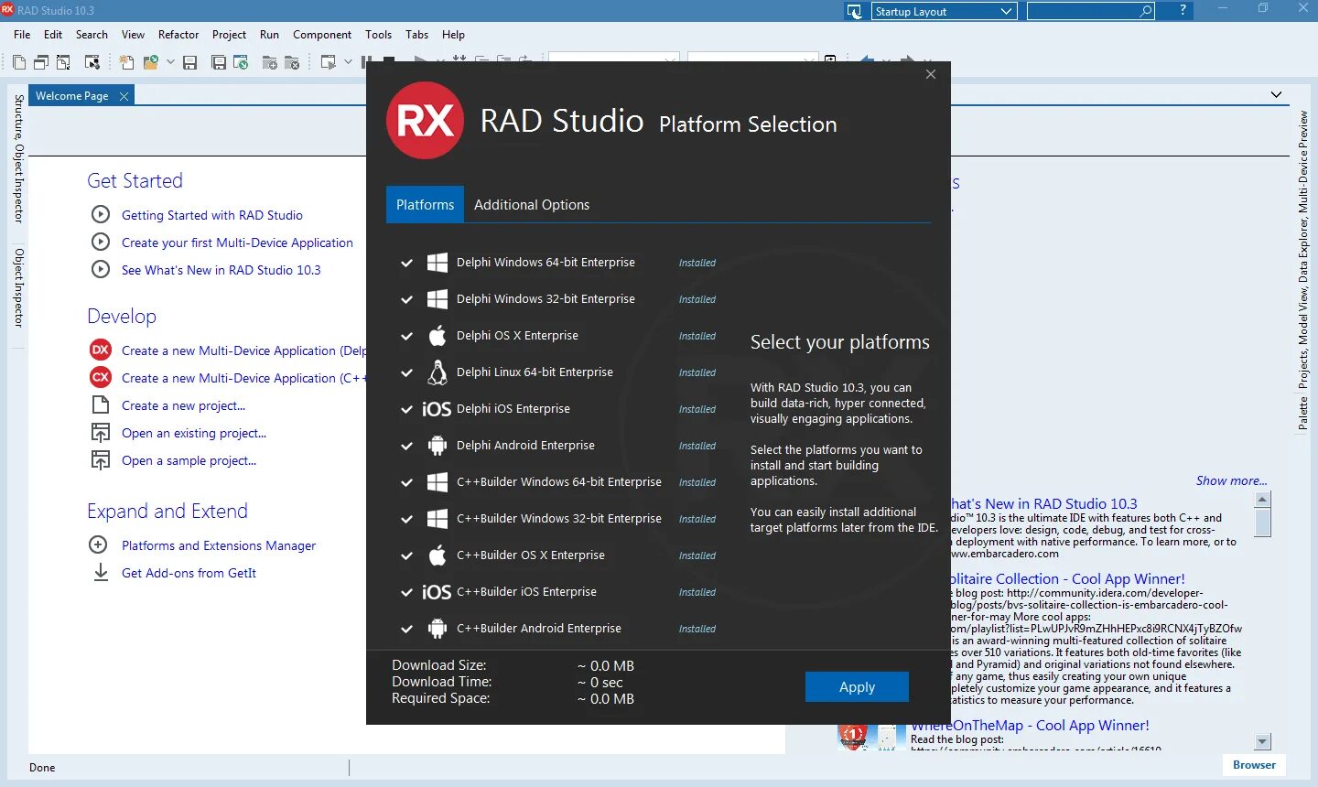The height and width of the screenshot is (787, 1318).
Task: Close the Welcome Page tab
Action: 124,96
